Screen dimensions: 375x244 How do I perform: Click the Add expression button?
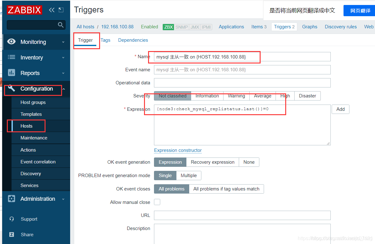[340, 109]
